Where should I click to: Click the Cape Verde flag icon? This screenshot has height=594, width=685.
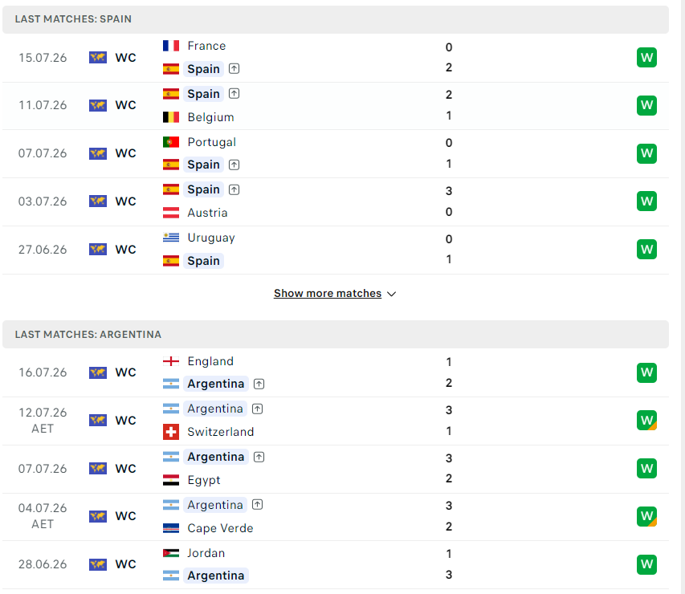171,528
